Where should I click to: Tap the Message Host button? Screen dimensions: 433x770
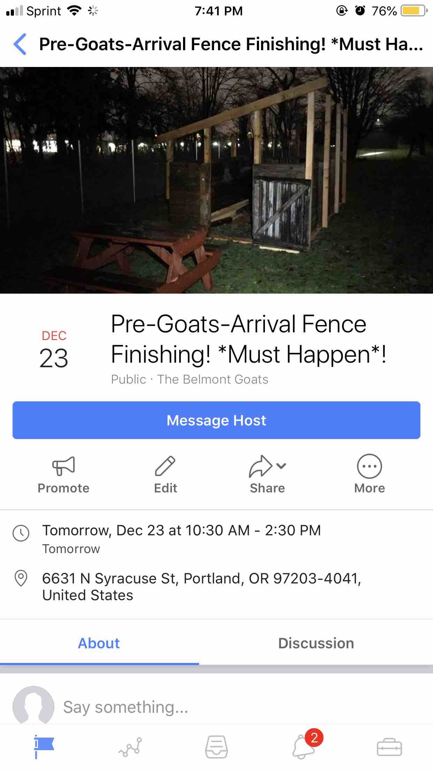216,420
